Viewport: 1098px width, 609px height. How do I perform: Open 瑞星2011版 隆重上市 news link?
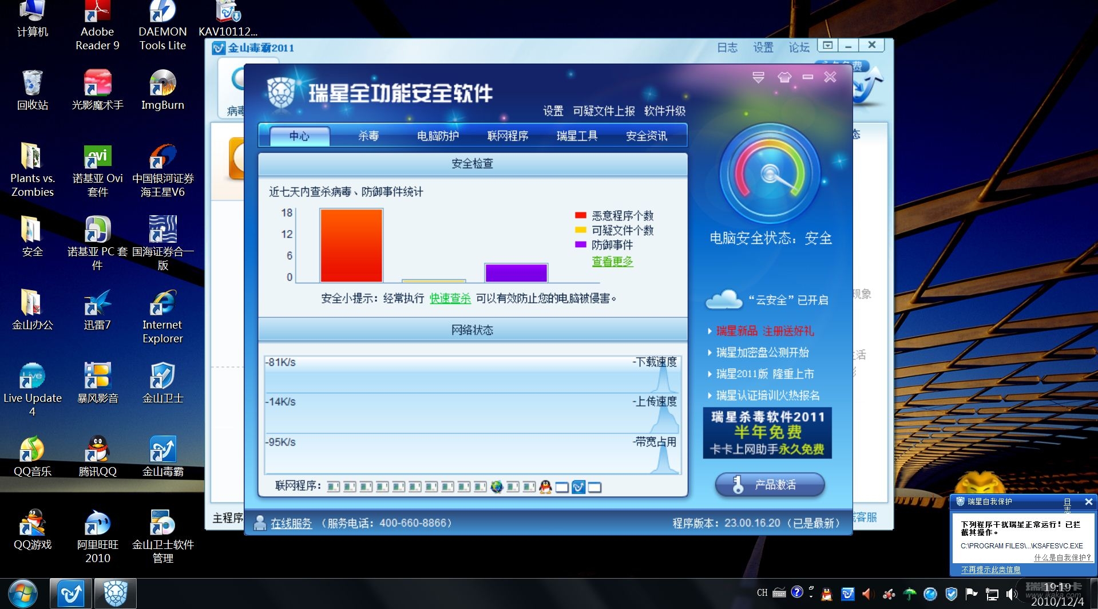[x=764, y=374]
